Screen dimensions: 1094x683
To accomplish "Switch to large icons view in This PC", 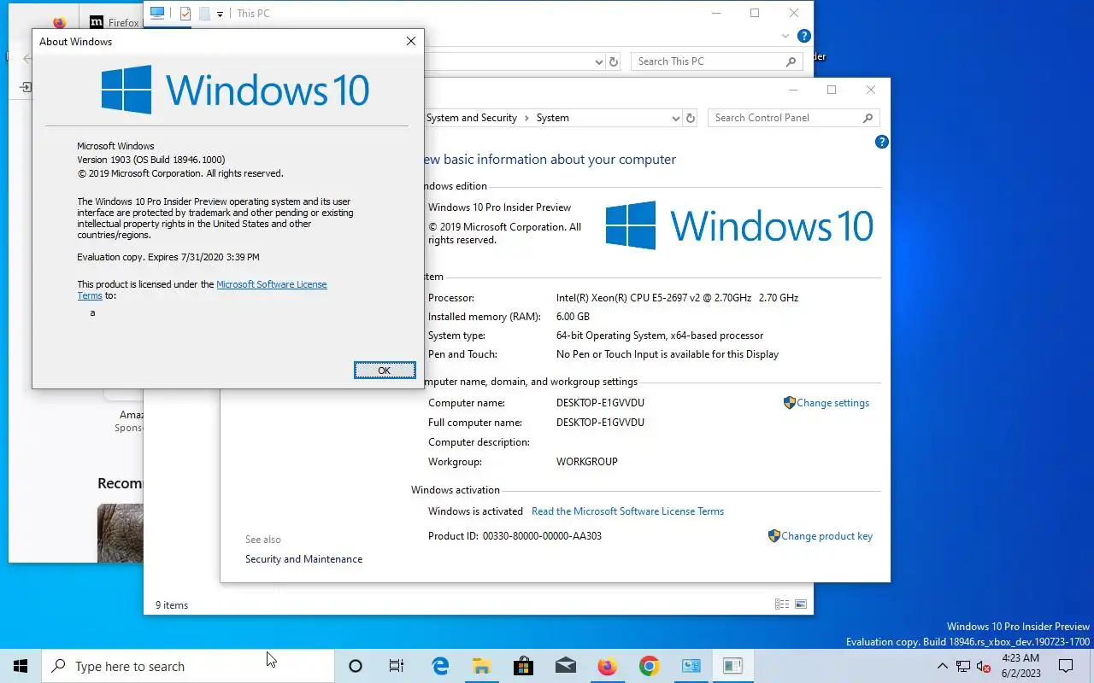I will (x=801, y=604).
